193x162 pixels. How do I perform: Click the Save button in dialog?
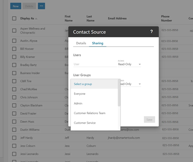149,119
